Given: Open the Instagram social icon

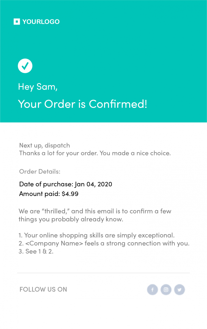Looking at the screenshot, I should 166,290.
